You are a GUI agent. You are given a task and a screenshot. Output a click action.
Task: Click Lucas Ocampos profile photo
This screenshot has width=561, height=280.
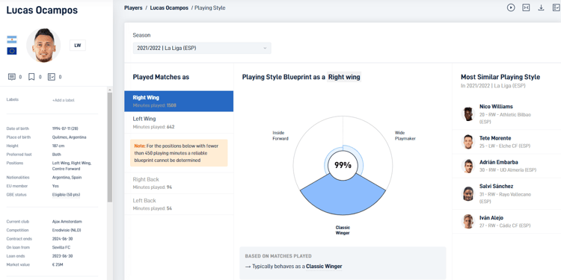click(43, 46)
